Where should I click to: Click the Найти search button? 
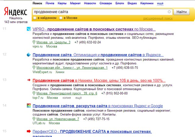coord(182,12)
